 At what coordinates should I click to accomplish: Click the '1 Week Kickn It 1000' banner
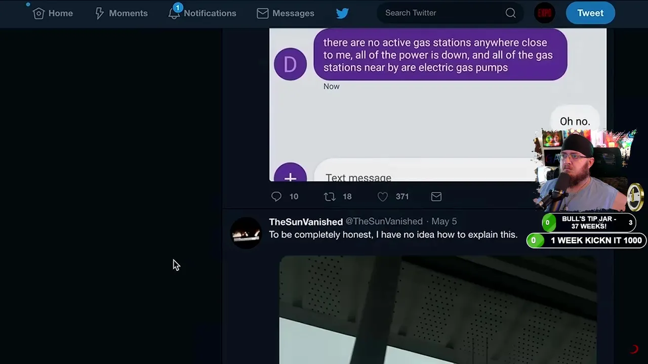586,241
